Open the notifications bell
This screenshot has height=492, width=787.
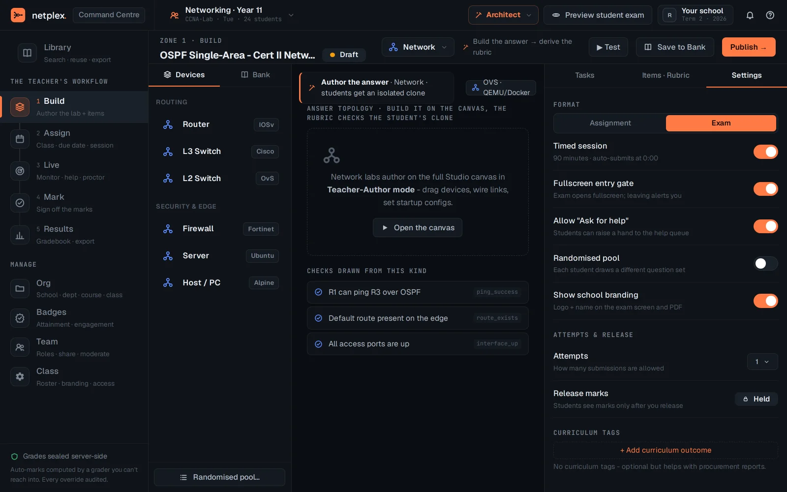tap(750, 15)
